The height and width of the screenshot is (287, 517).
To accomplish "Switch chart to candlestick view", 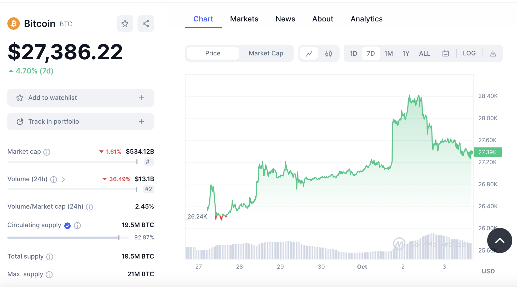I will point(329,53).
